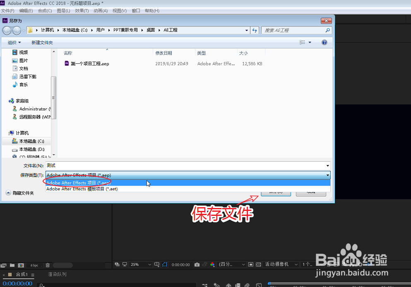The width and height of the screenshot is (411, 287).
Task: Open the 编辑(E) menu
Action: click(x=26, y=11)
